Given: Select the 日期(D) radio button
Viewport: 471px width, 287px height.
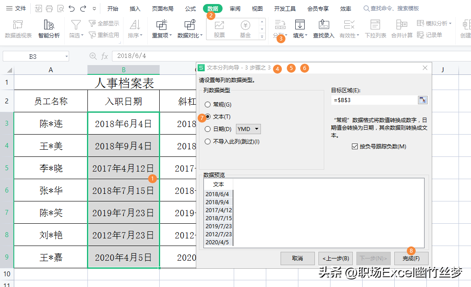Looking at the screenshot, I should tap(207, 129).
